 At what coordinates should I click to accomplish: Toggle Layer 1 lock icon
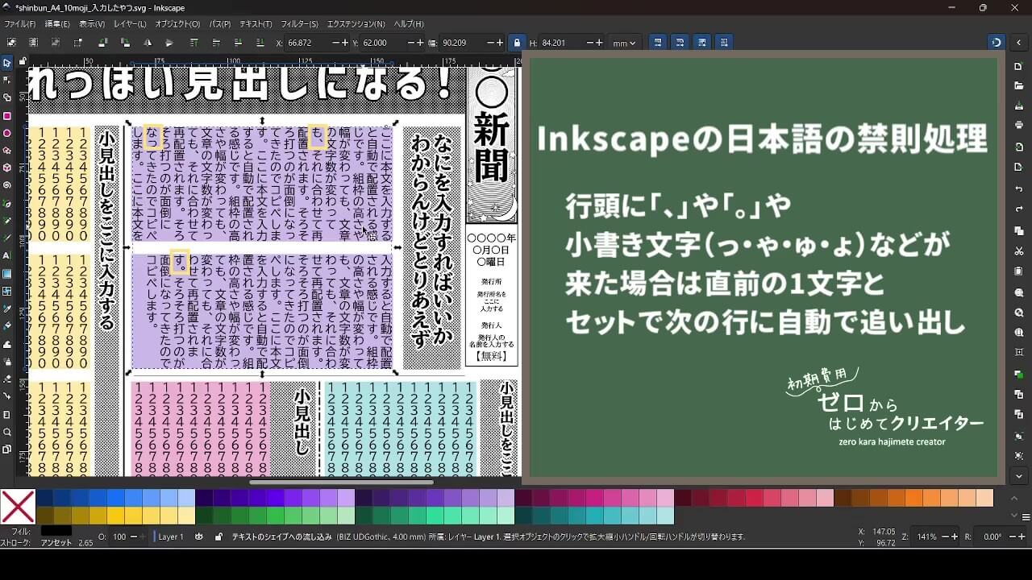(218, 536)
